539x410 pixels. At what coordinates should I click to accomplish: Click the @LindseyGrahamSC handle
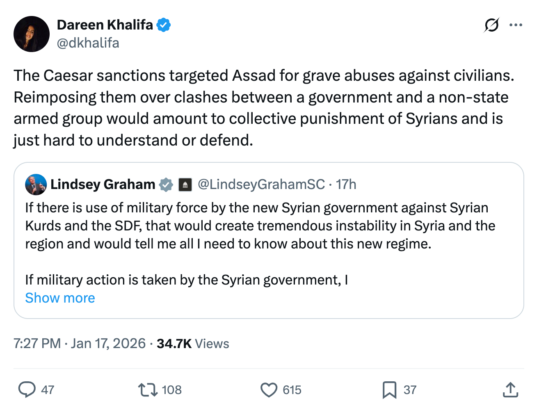261,184
